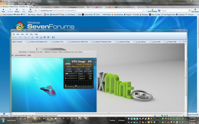Screen dimensions: 199x124
Task: Reload the sevenforums page
Action: 17,11
